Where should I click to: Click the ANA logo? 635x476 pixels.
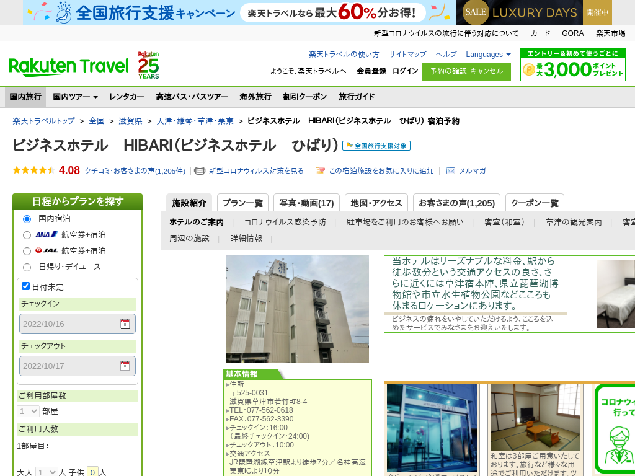coord(47,234)
